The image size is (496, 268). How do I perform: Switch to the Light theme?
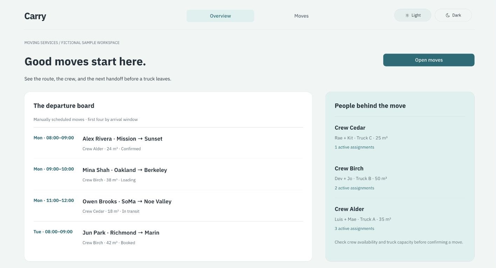coord(413,15)
